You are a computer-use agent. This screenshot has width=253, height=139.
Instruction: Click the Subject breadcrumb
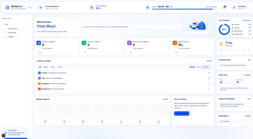(45, 67)
